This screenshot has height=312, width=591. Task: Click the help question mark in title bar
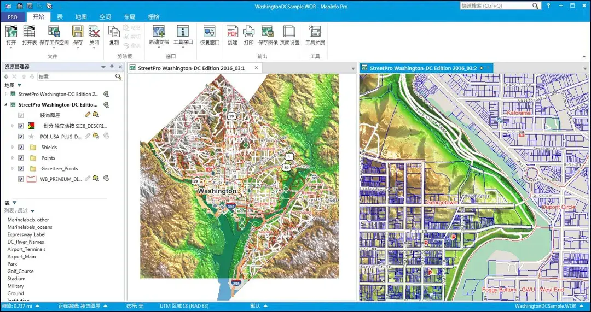pos(548,5)
